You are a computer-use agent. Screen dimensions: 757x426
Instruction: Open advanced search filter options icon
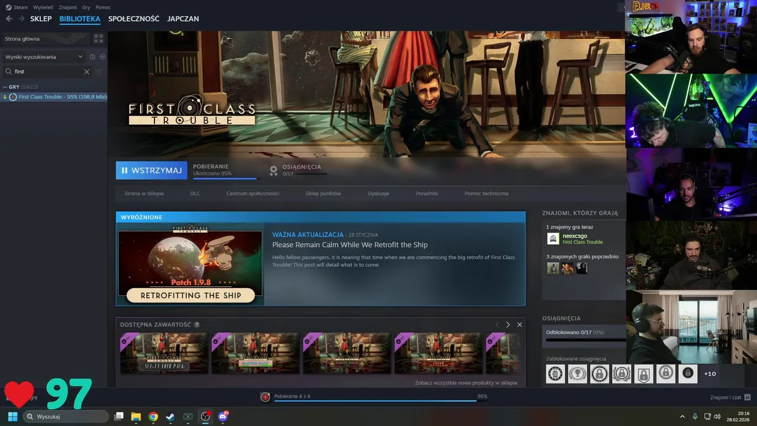[99, 72]
